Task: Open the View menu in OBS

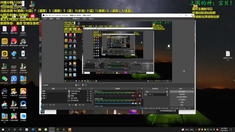Action: [58, 19]
